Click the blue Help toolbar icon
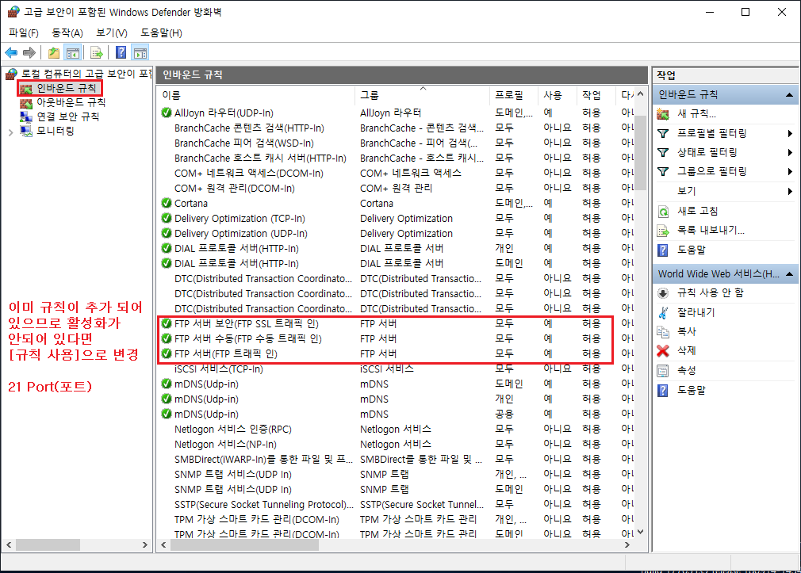This screenshot has width=801, height=573. [121, 52]
